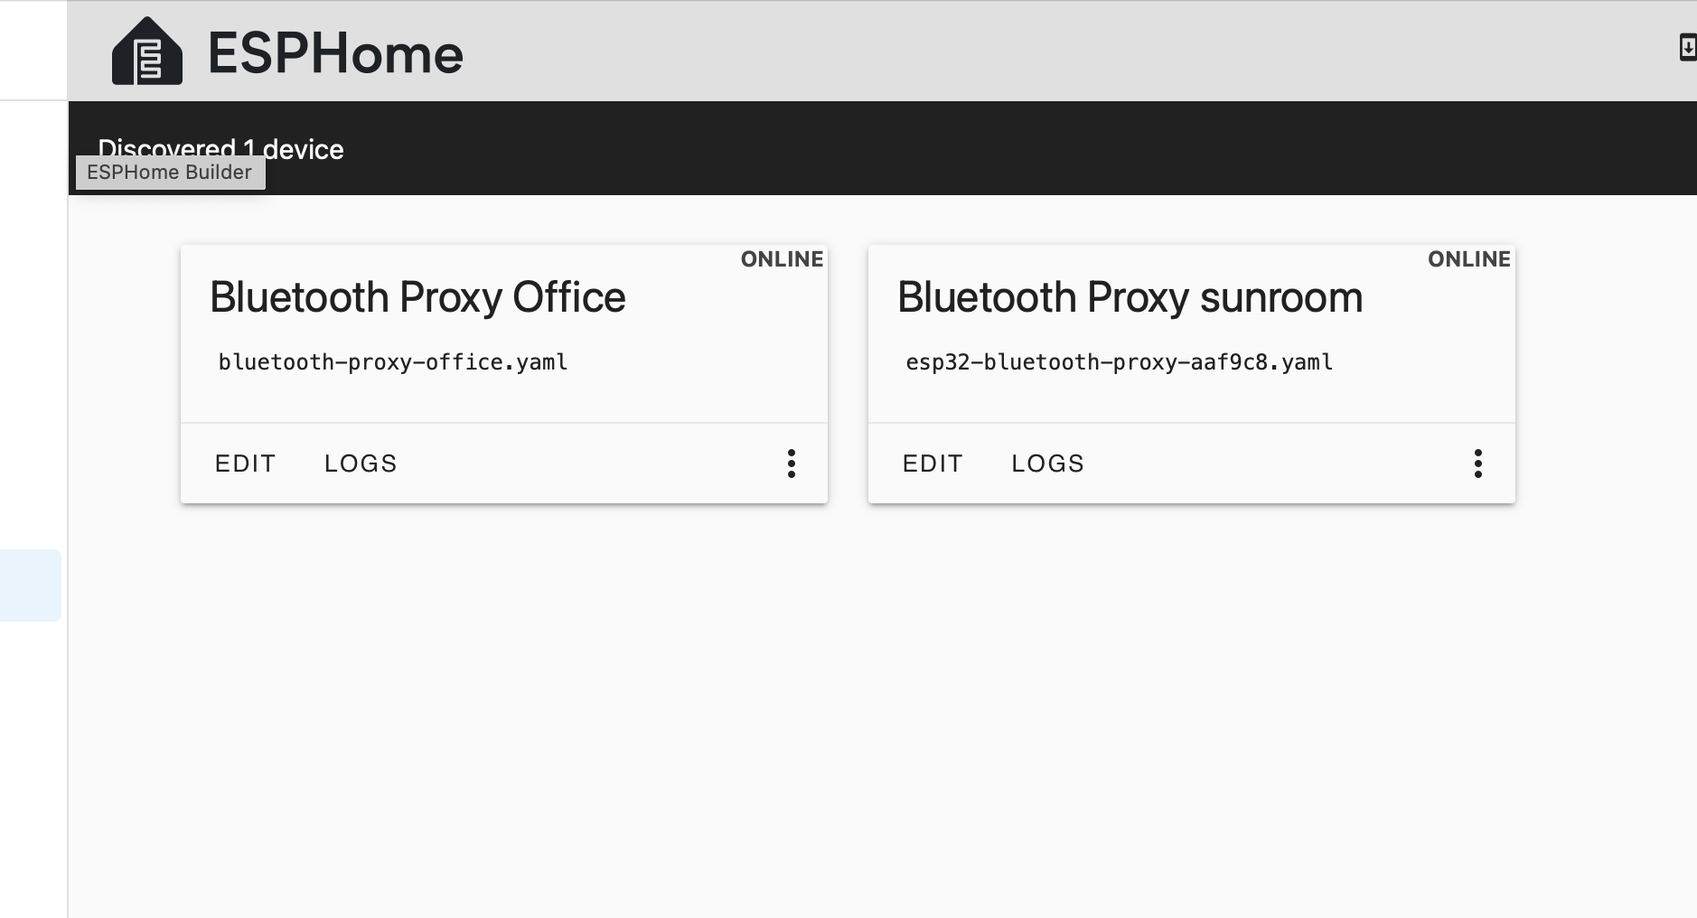Image resolution: width=1697 pixels, height=918 pixels.
Task: Select the Bluetooth Proxy sunroom card title
Action: tap(1130, 297)
